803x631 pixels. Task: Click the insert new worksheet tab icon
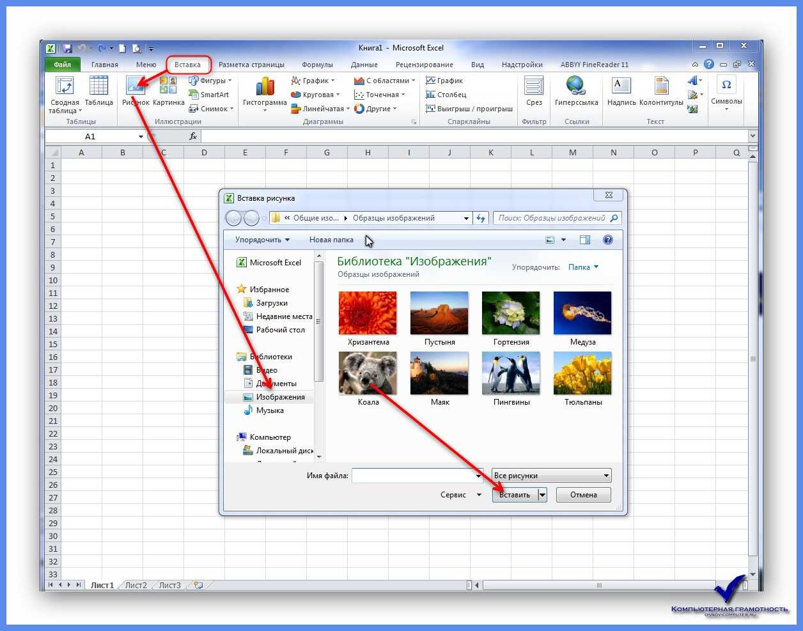198,585
